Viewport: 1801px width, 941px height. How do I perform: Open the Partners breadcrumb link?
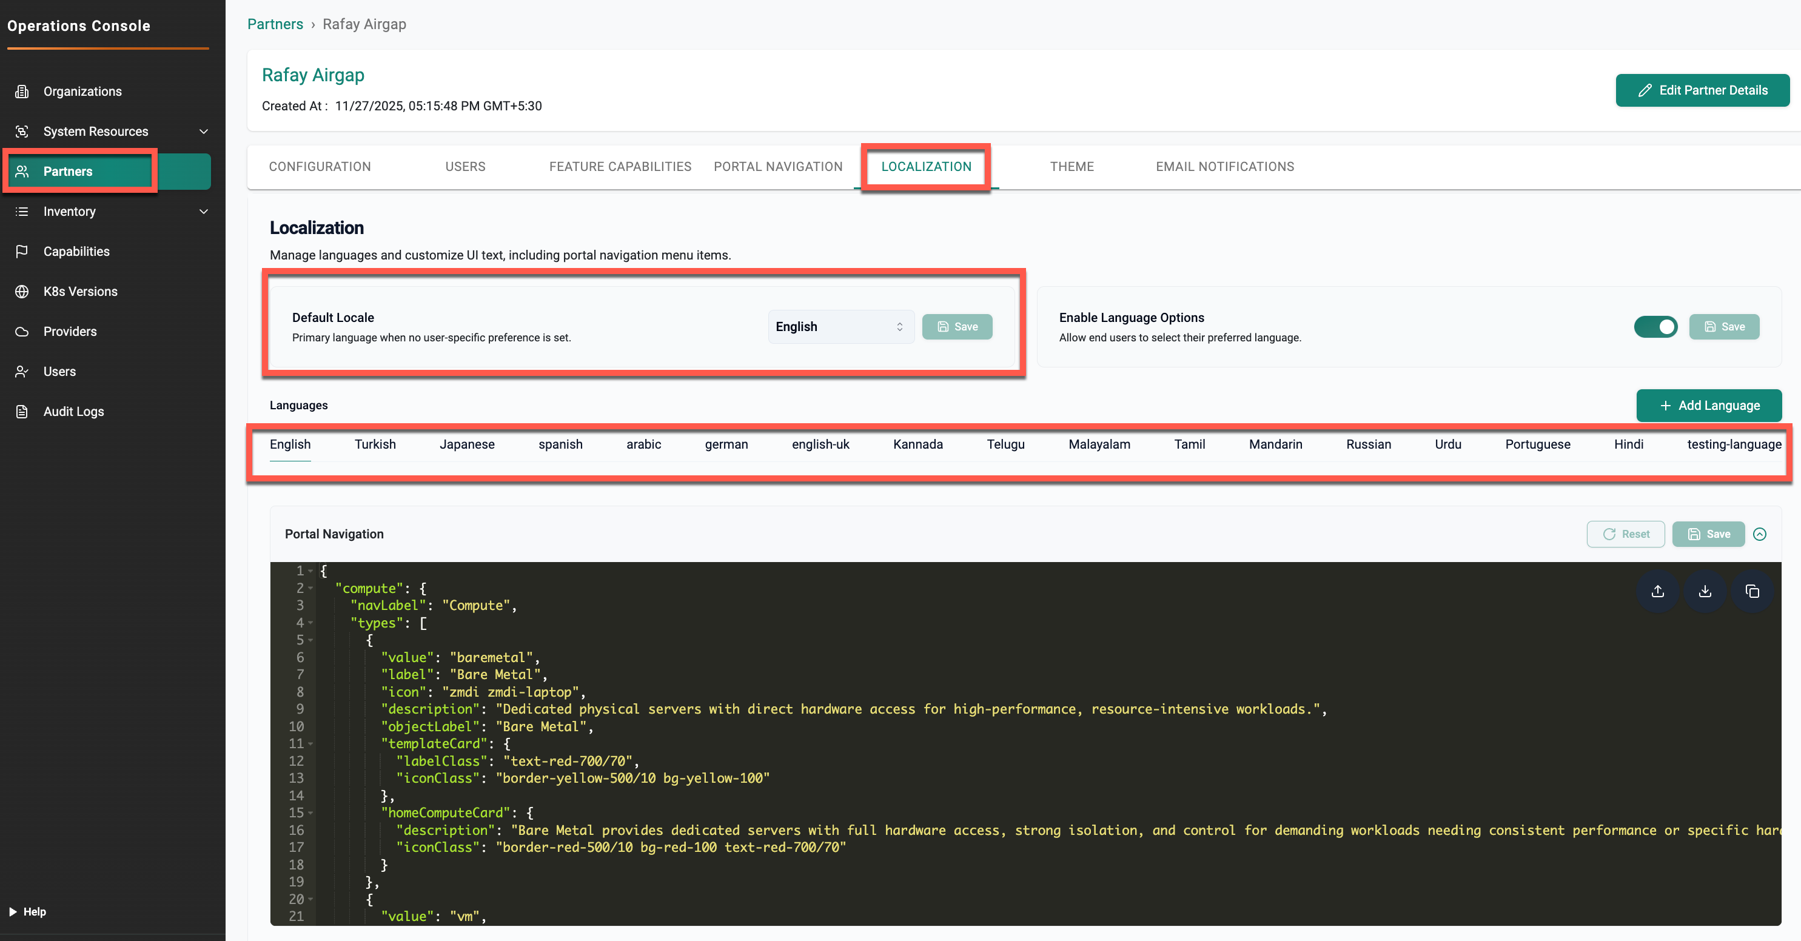tap(275, 24)
